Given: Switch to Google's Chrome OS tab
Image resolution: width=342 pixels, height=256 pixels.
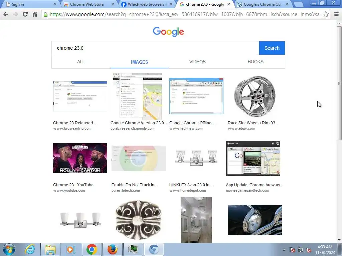Looking at the screenshot, I should [x=262, y=4].
